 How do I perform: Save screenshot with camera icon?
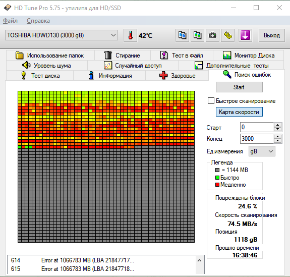[x=212, y=35]
